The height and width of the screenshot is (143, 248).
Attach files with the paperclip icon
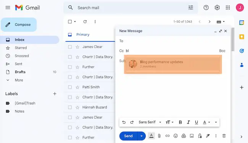click(159, 136)
